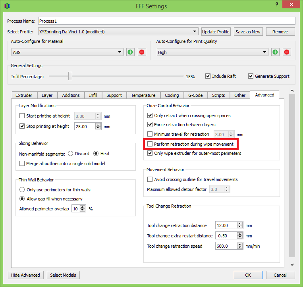Image resolution: width=303 pixels, height=287 pixels.
Task: Click the Infill Percentage slider handle
Action: (x=70, y=76)
